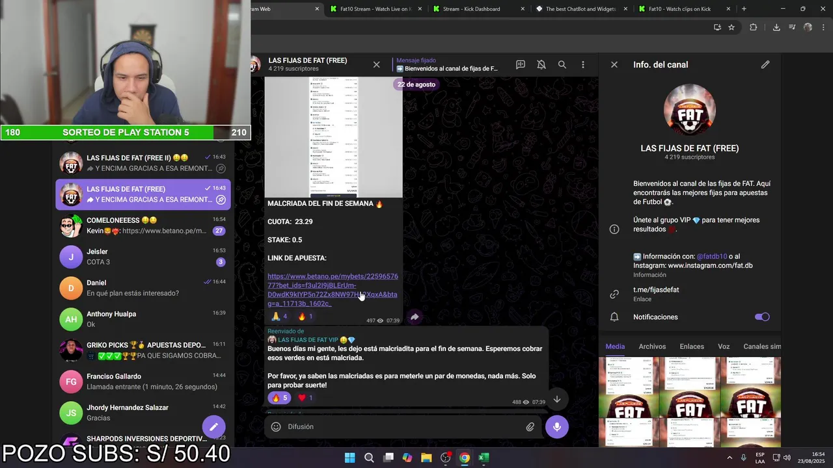Open the LAS FIJAS DE FAT (FREE II) chat
Image resolution: width=833 pixels, height=468 pixels.
(x=143, y=163)
